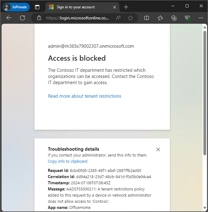This screenshot has width=208, height=212.
Task: Go back using the back arrow
Action: click(x=9, y=18)
